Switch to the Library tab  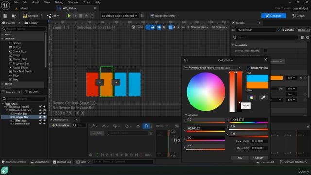pyautogui.click(x=31, y=23)
